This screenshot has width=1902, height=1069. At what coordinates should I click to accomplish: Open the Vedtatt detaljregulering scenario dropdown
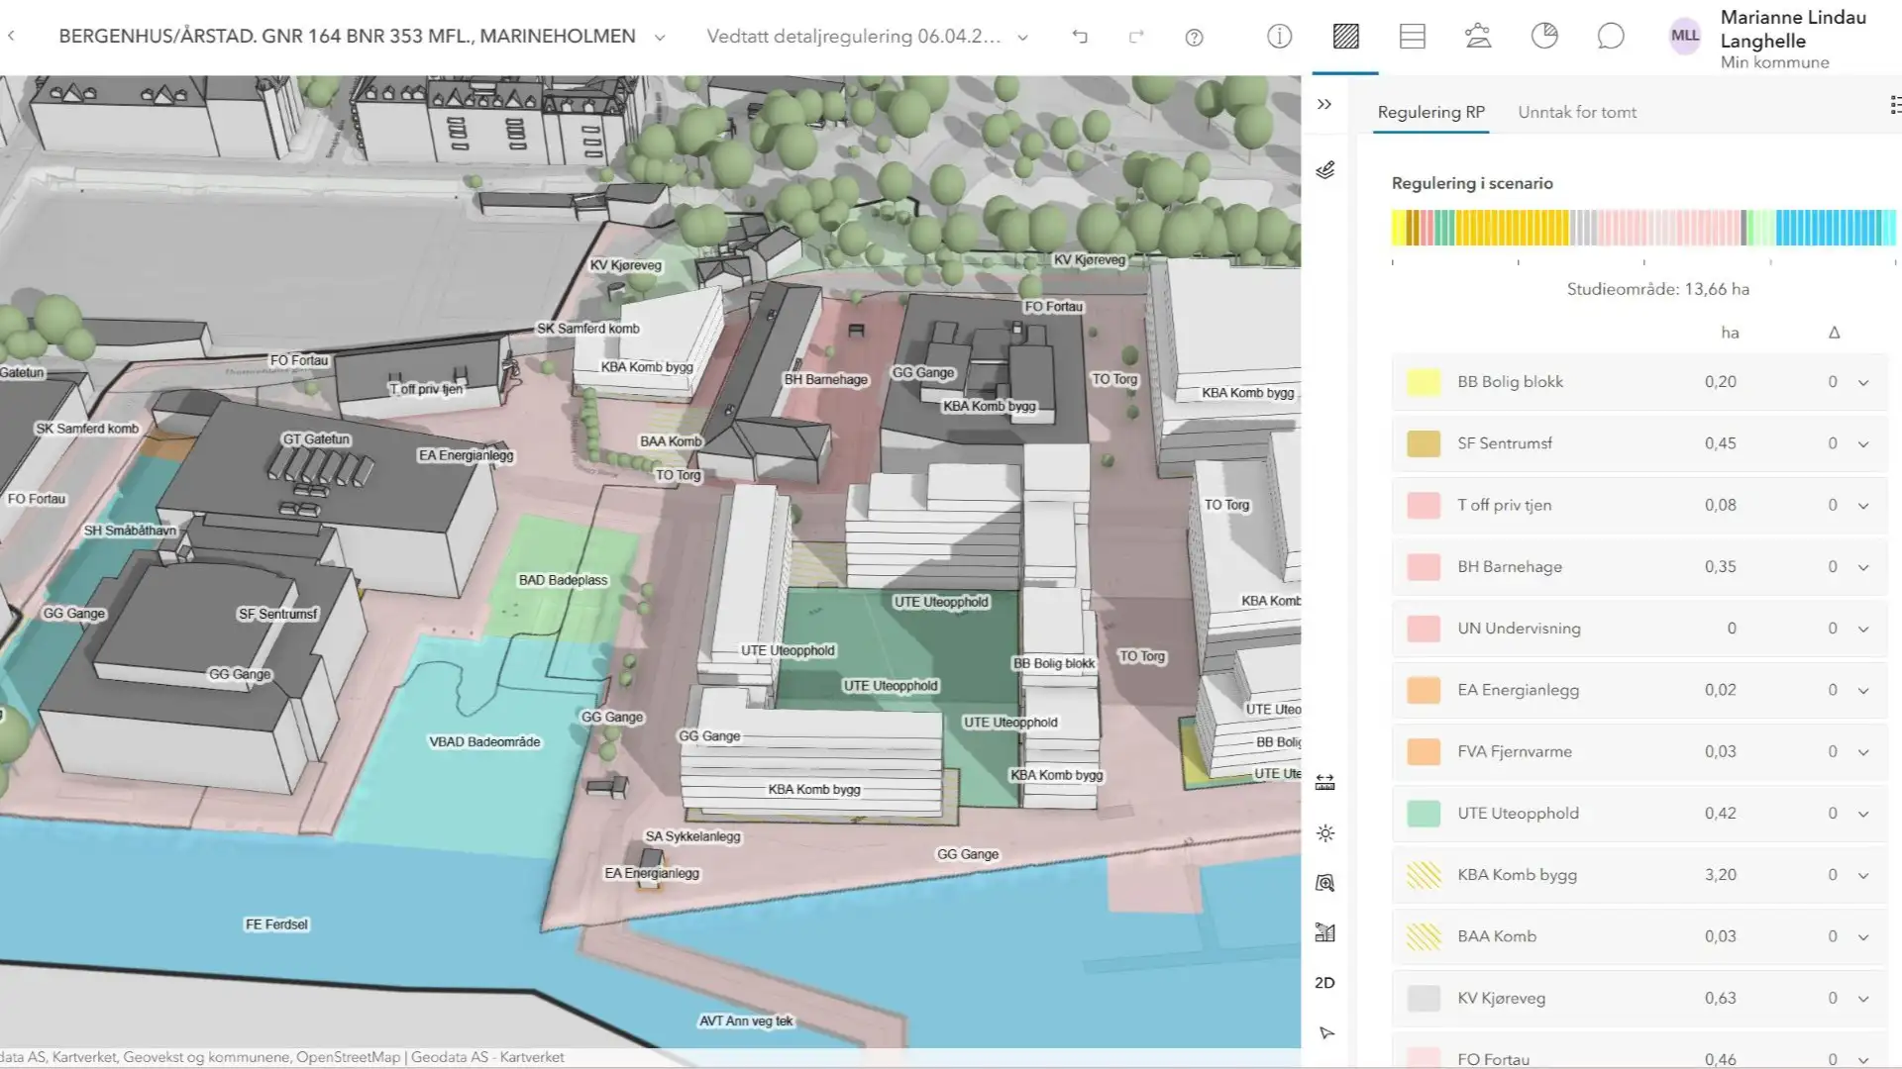(867, 37)
